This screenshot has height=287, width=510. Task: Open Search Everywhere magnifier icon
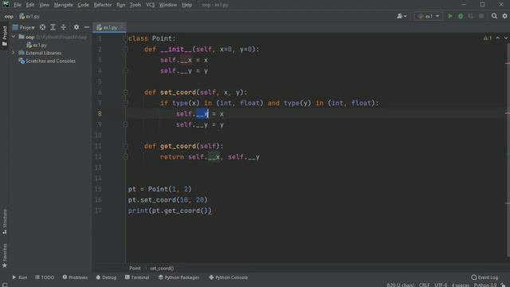(x=494, y=16)
